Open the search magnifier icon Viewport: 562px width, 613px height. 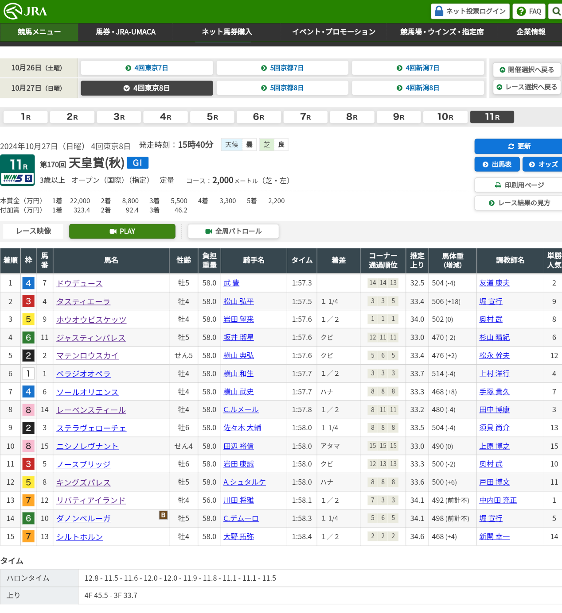tap(556, 11)
